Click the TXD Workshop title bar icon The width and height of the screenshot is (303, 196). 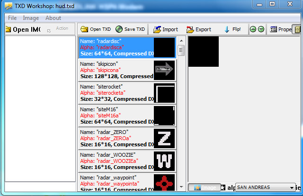point(9,6)
